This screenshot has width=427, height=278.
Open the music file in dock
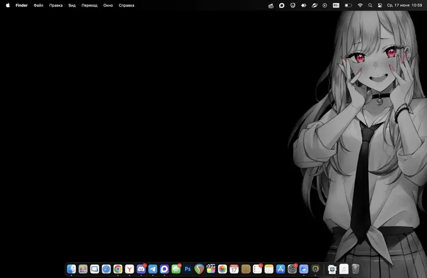[x=344, y=269]
